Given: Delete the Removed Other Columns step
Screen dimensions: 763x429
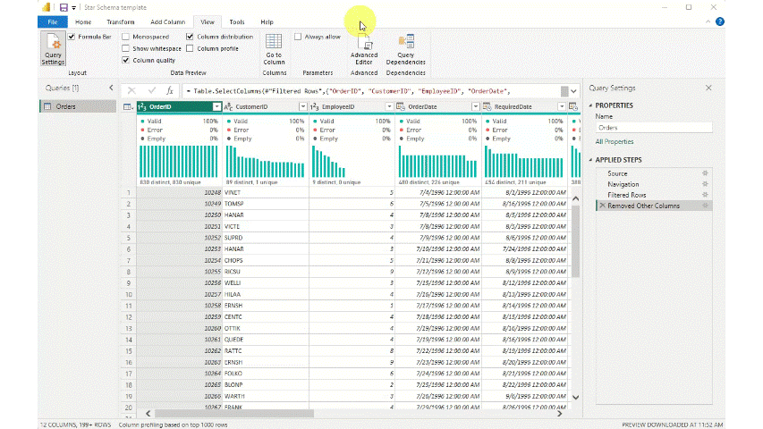Looking at the screenshot, I should 601,206.
